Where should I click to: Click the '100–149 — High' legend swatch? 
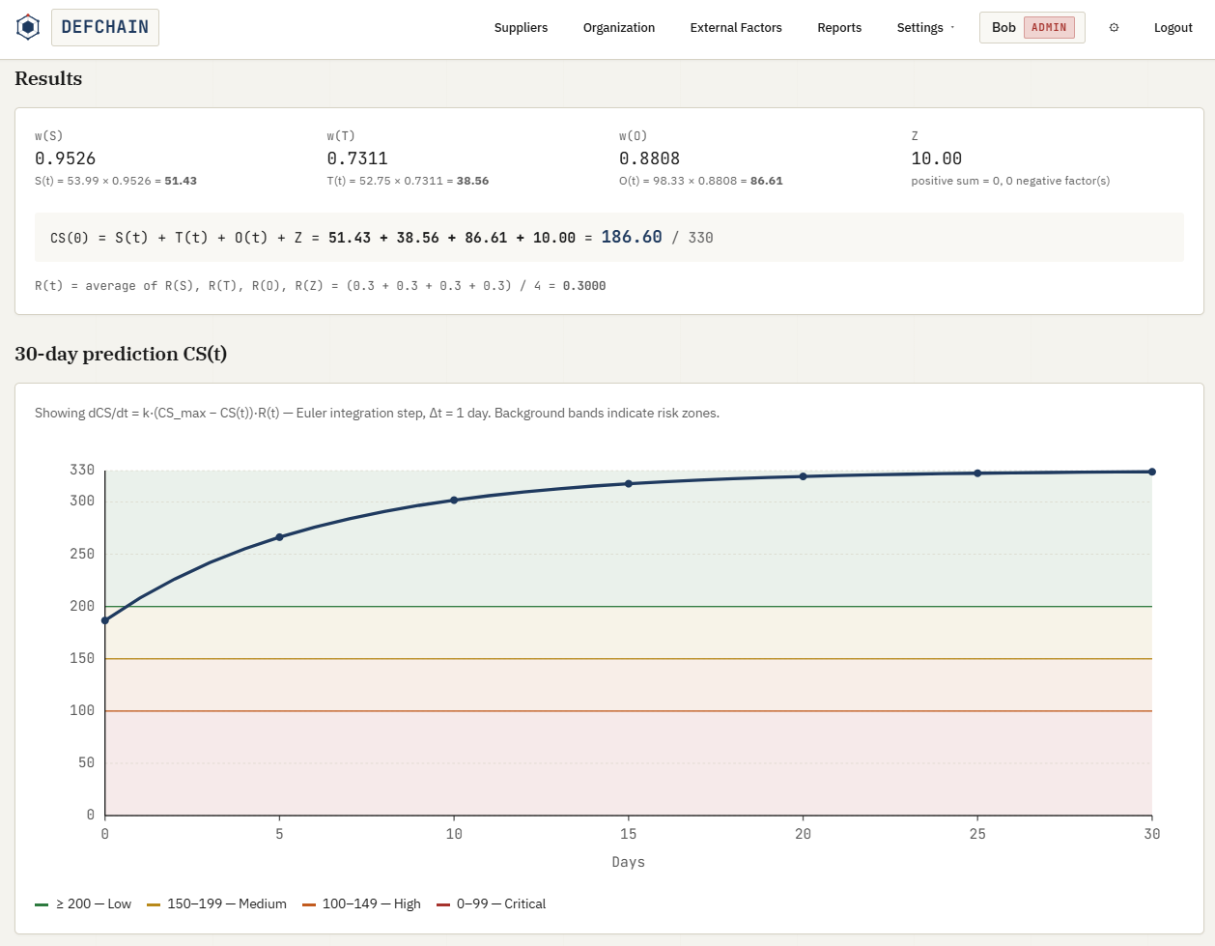pos(309,904)
